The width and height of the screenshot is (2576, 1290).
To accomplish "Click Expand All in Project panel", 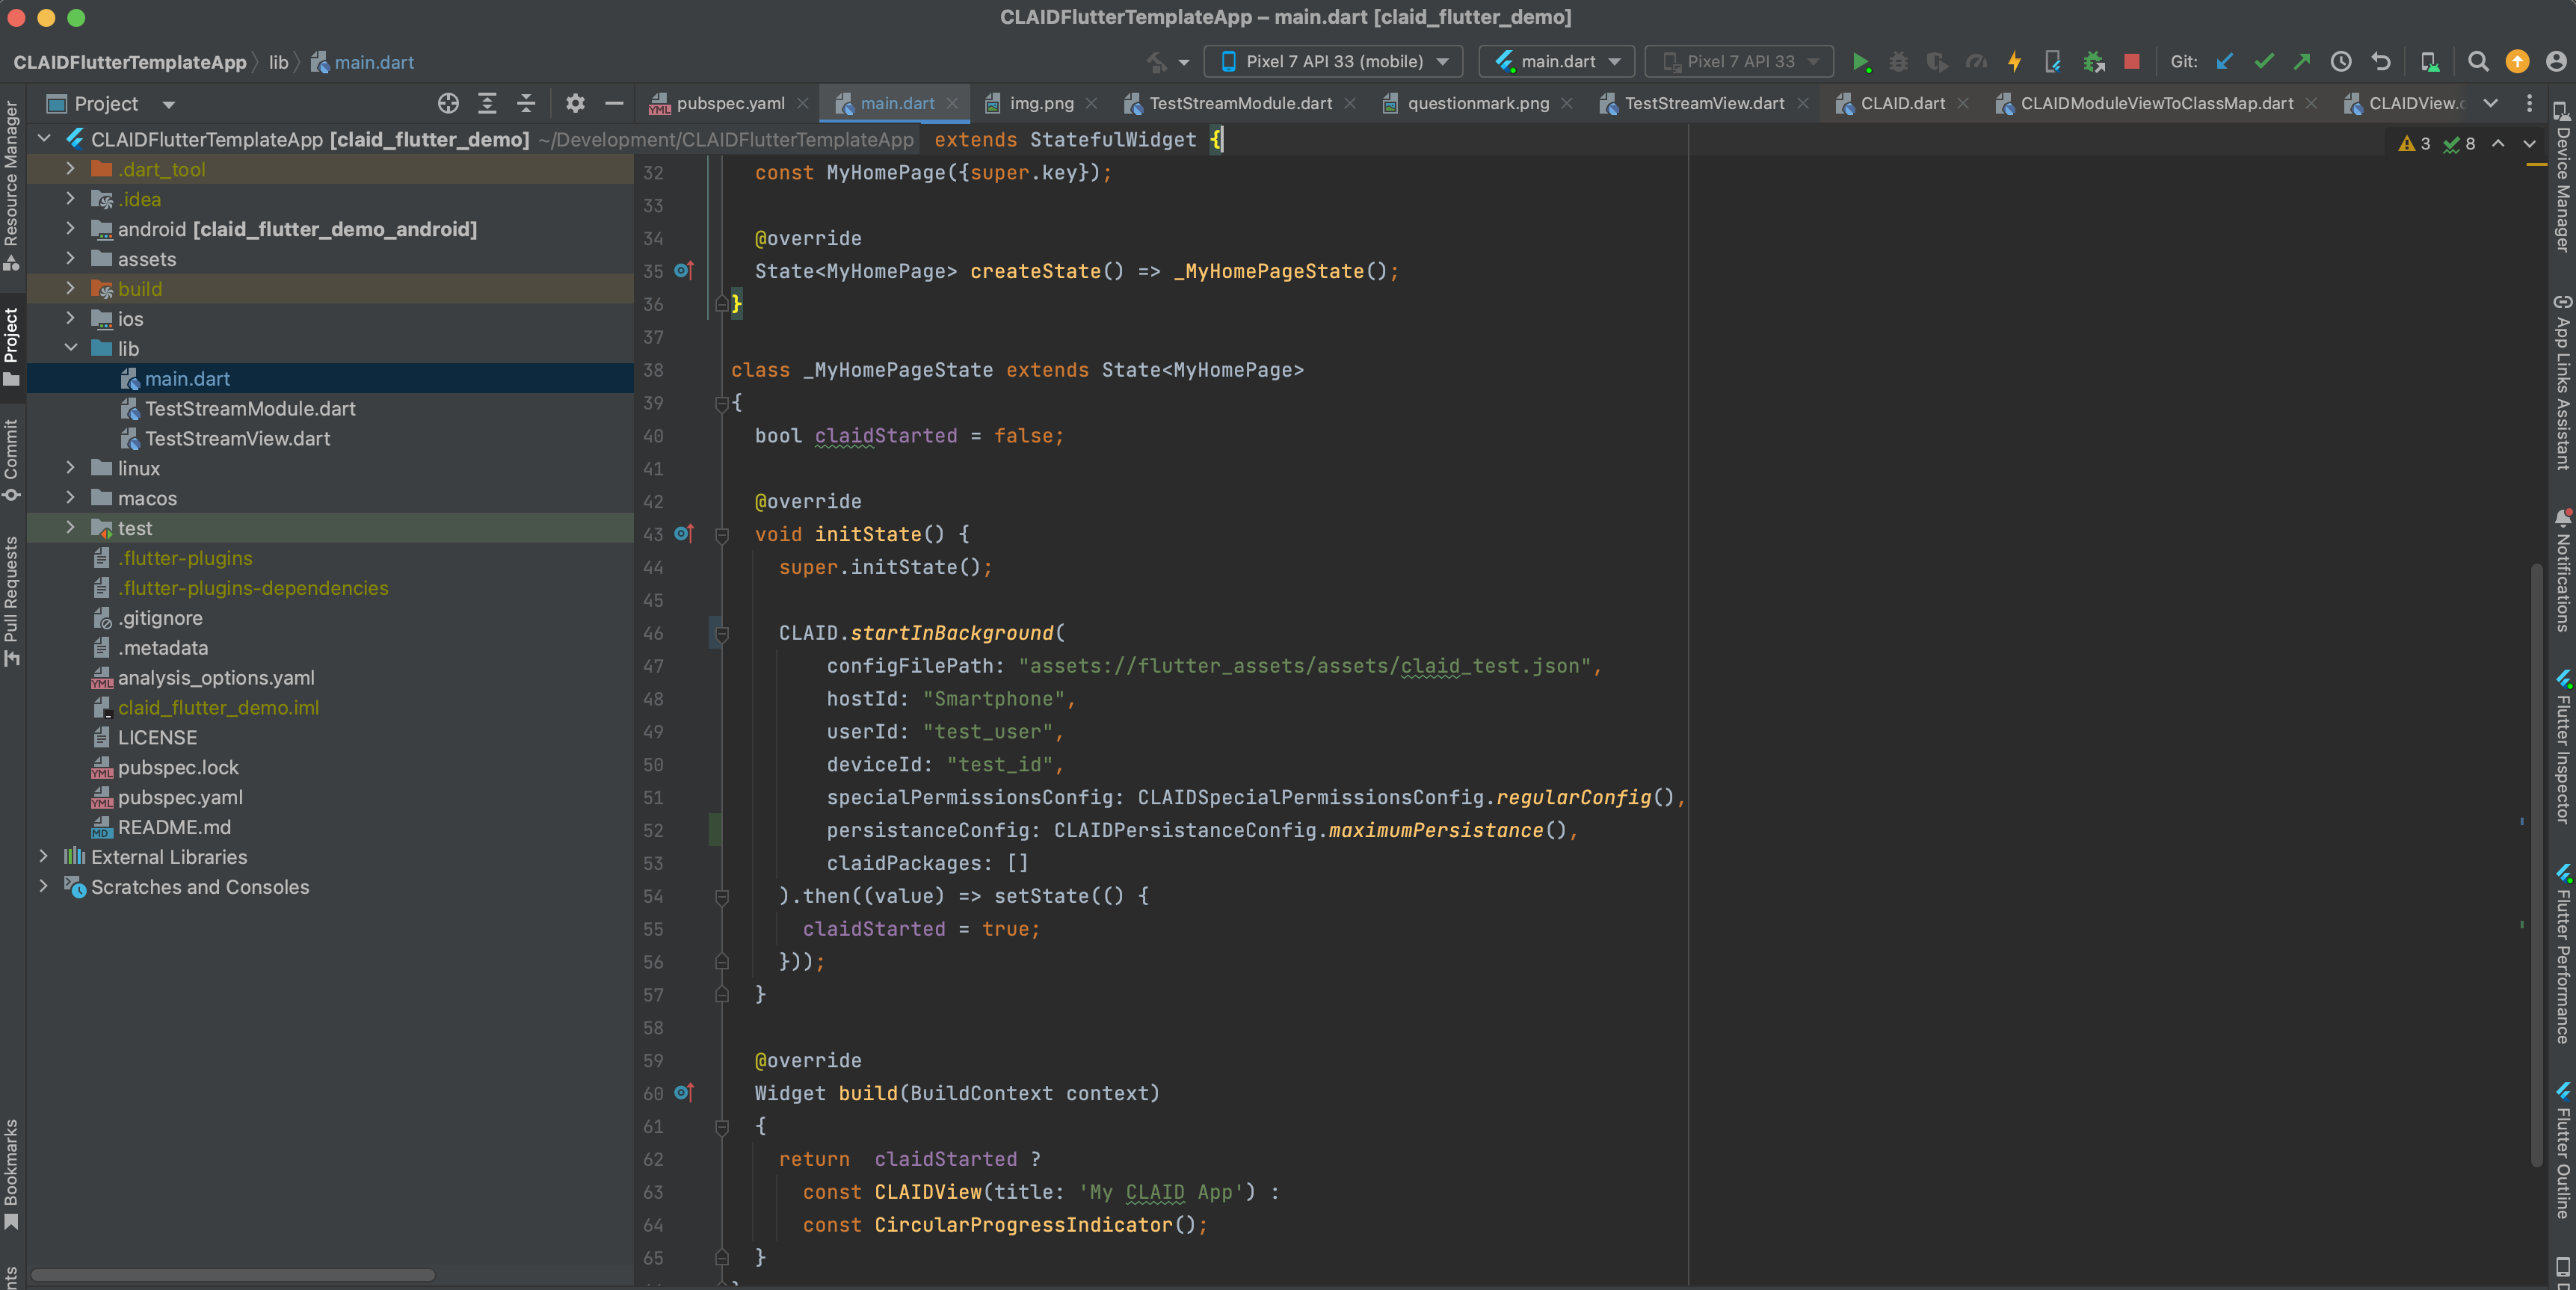I will click(487, 103).
